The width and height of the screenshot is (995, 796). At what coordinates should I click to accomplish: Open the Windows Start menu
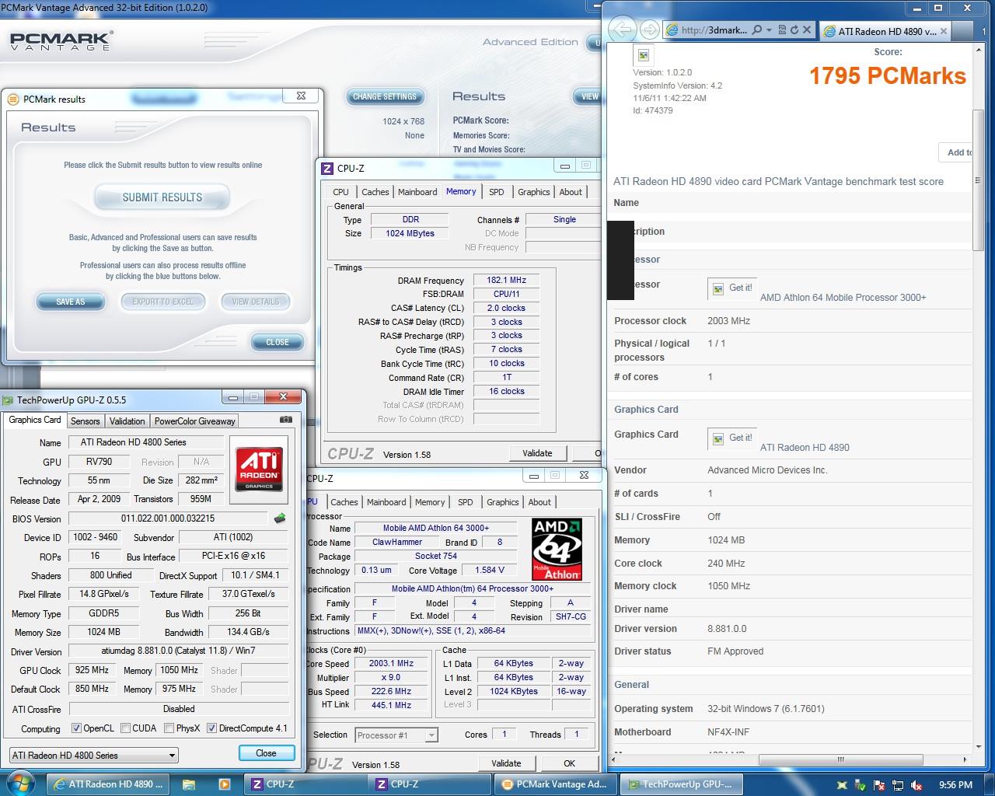pos(19,784)
